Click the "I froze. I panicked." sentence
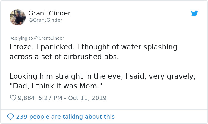 [43, 47]
